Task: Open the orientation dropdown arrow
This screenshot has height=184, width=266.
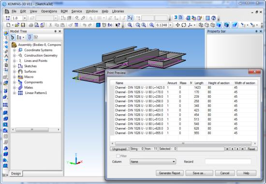Action: [194, 25]
